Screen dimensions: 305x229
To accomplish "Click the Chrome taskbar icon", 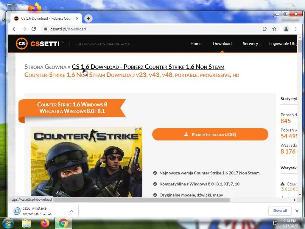I will 63,223.
